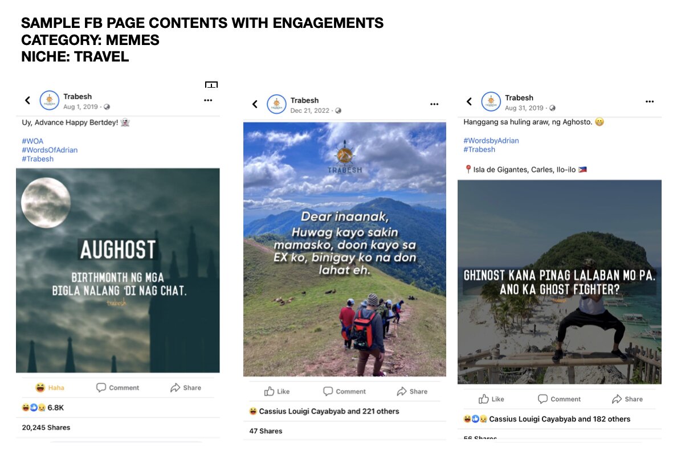Click the Isla de Gigantes, Carles, Ilo-ilo location

coord(525,170)
